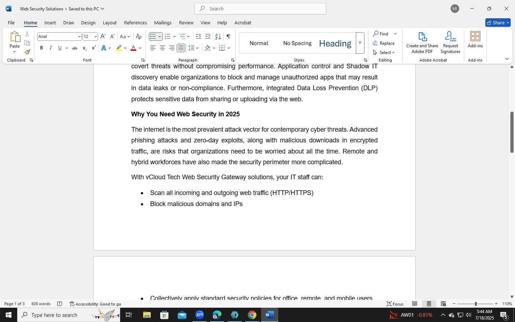Viewport: 515px width, 322px height.
Task: Click the Search box in title bar
Action: 260,9
